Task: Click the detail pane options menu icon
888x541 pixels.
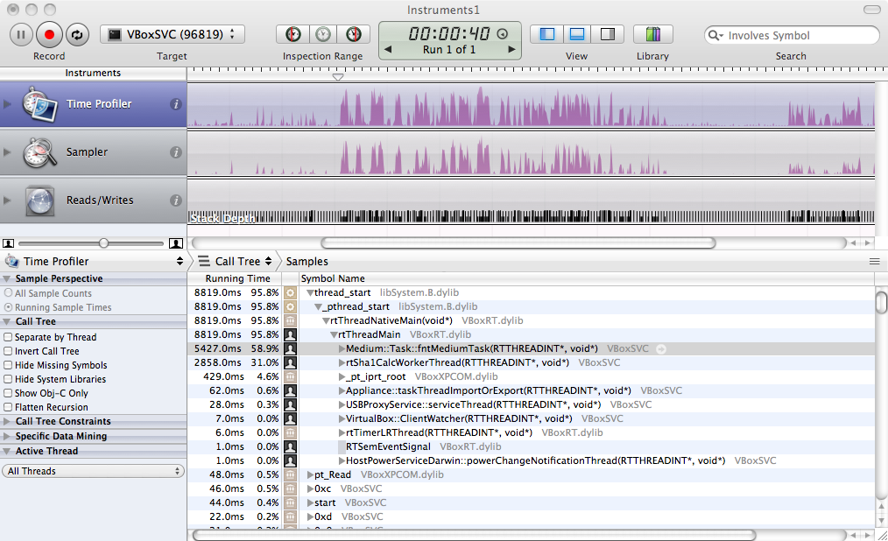Action: pos(874,262)
